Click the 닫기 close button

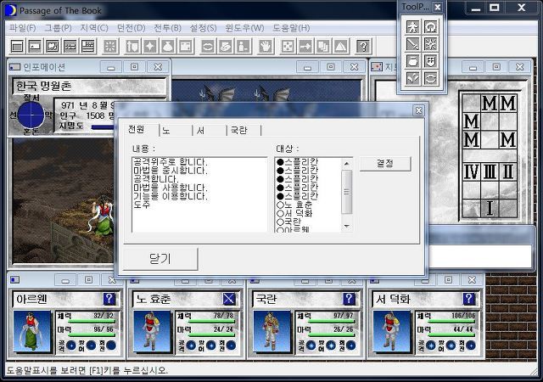[160, 259]
